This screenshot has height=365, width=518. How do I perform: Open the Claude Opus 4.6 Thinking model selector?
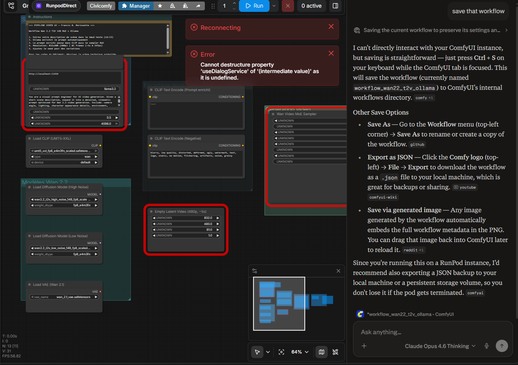(x=440, y=346)
